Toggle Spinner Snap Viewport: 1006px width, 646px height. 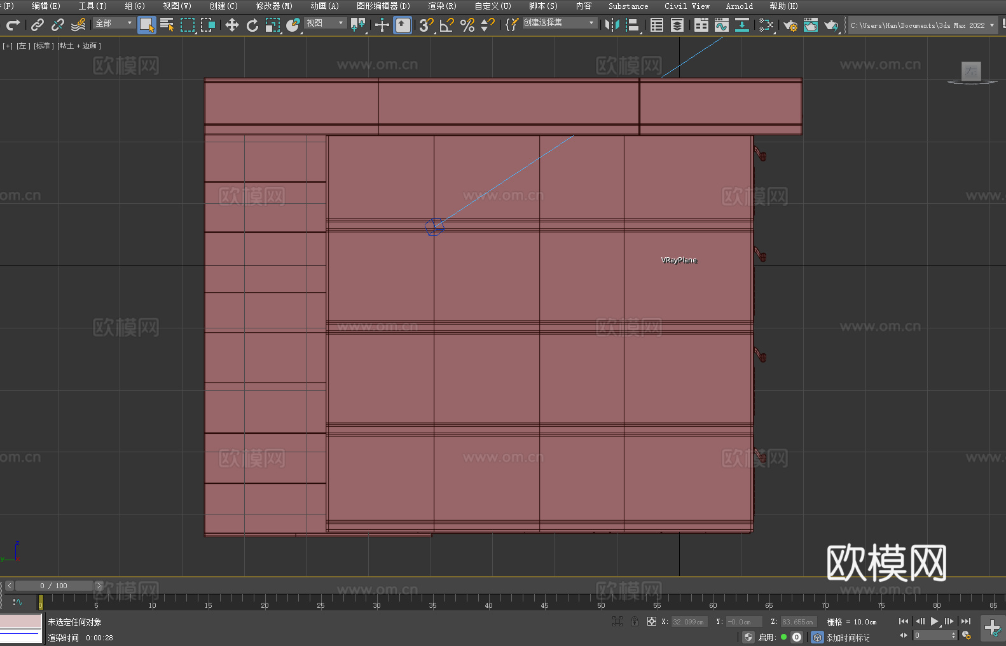click(x=488, y=25)
